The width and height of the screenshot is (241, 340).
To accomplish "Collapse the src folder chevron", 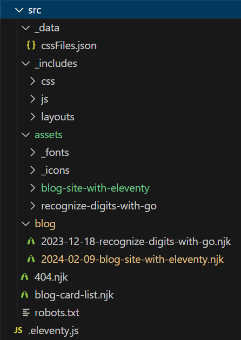I will click(19, 10).
